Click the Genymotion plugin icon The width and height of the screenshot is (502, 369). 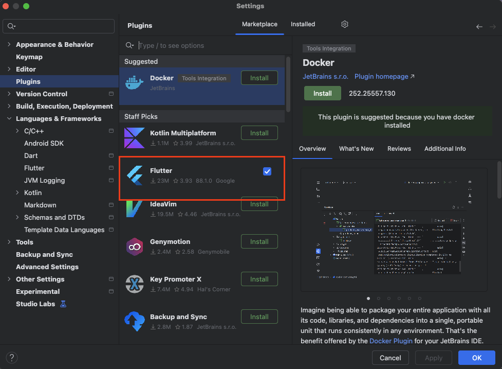tap(135, 247)
